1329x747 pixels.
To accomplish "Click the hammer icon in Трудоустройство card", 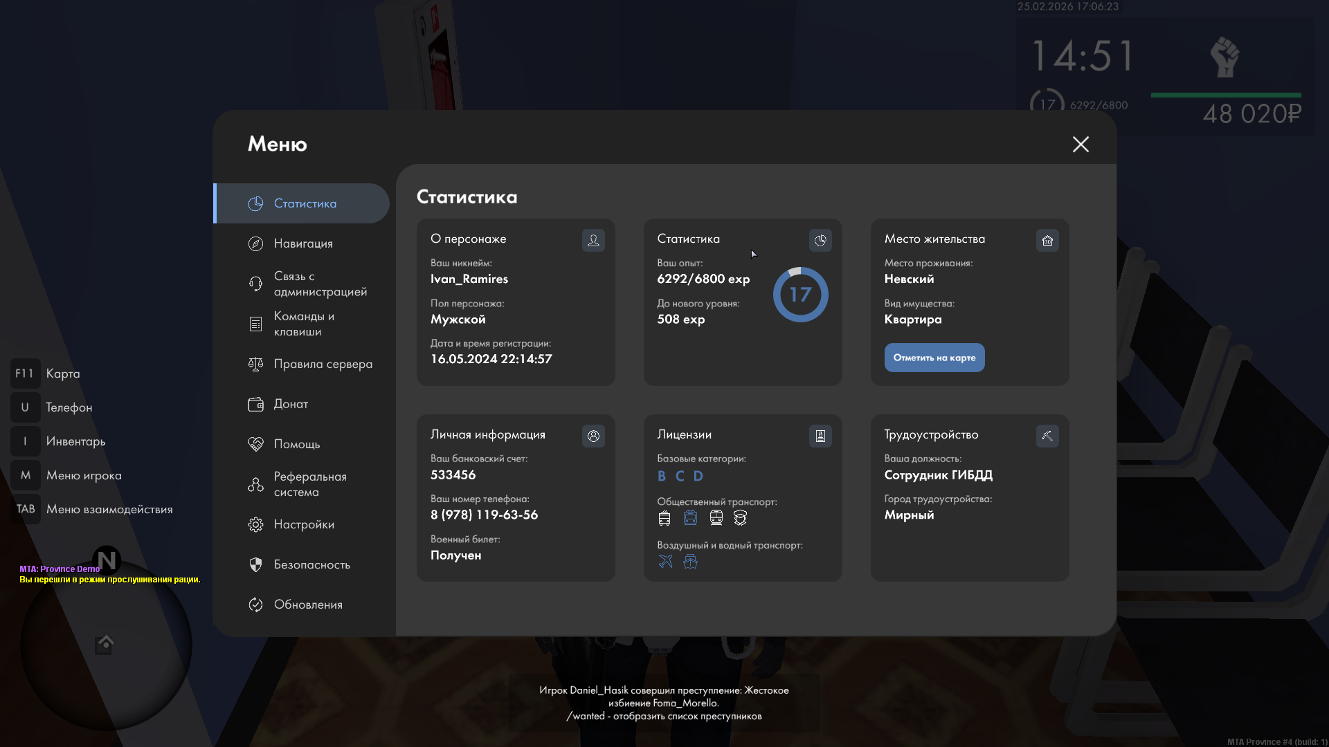I will pyautogui.click(x=1047, y=436).
